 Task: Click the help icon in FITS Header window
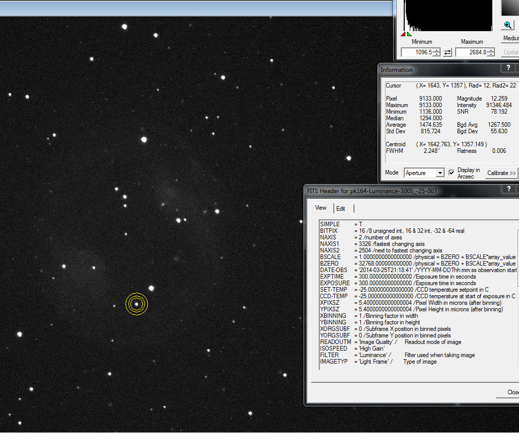point(509,189)
